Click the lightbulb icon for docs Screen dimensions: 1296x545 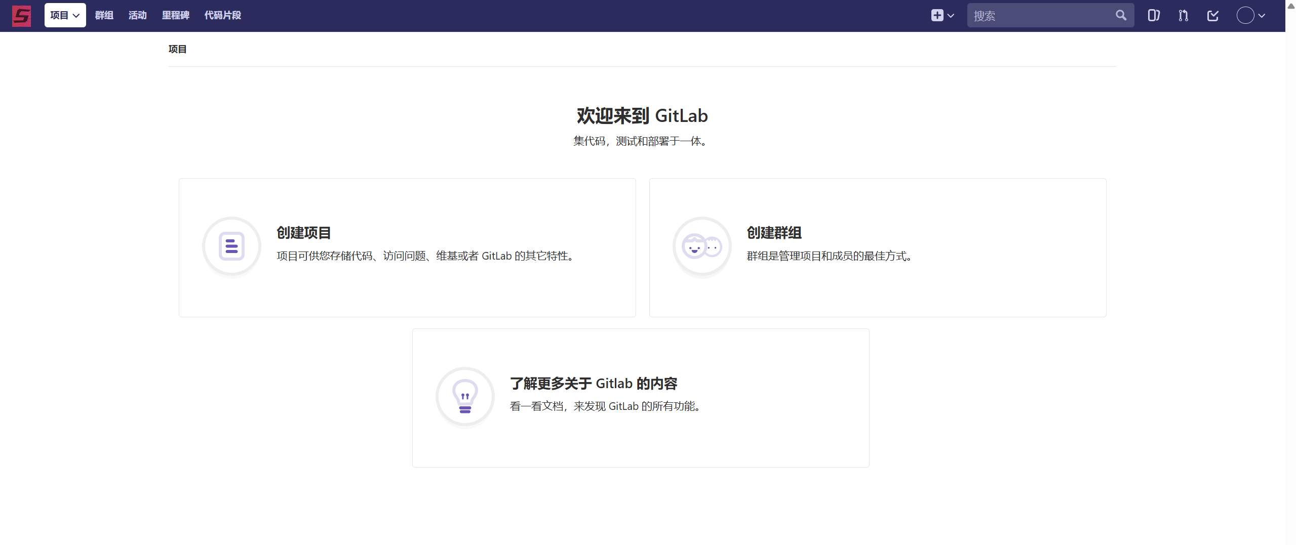[x=465, y=397]
